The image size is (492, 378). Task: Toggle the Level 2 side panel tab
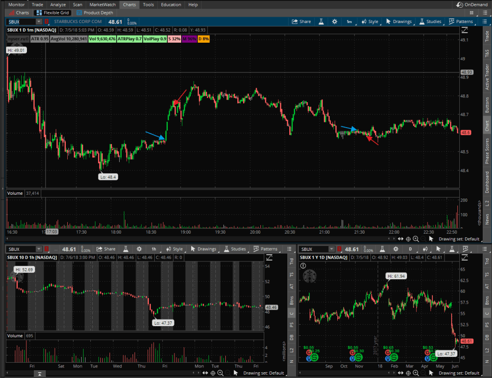pyautogui.click(x=487, y=203)
